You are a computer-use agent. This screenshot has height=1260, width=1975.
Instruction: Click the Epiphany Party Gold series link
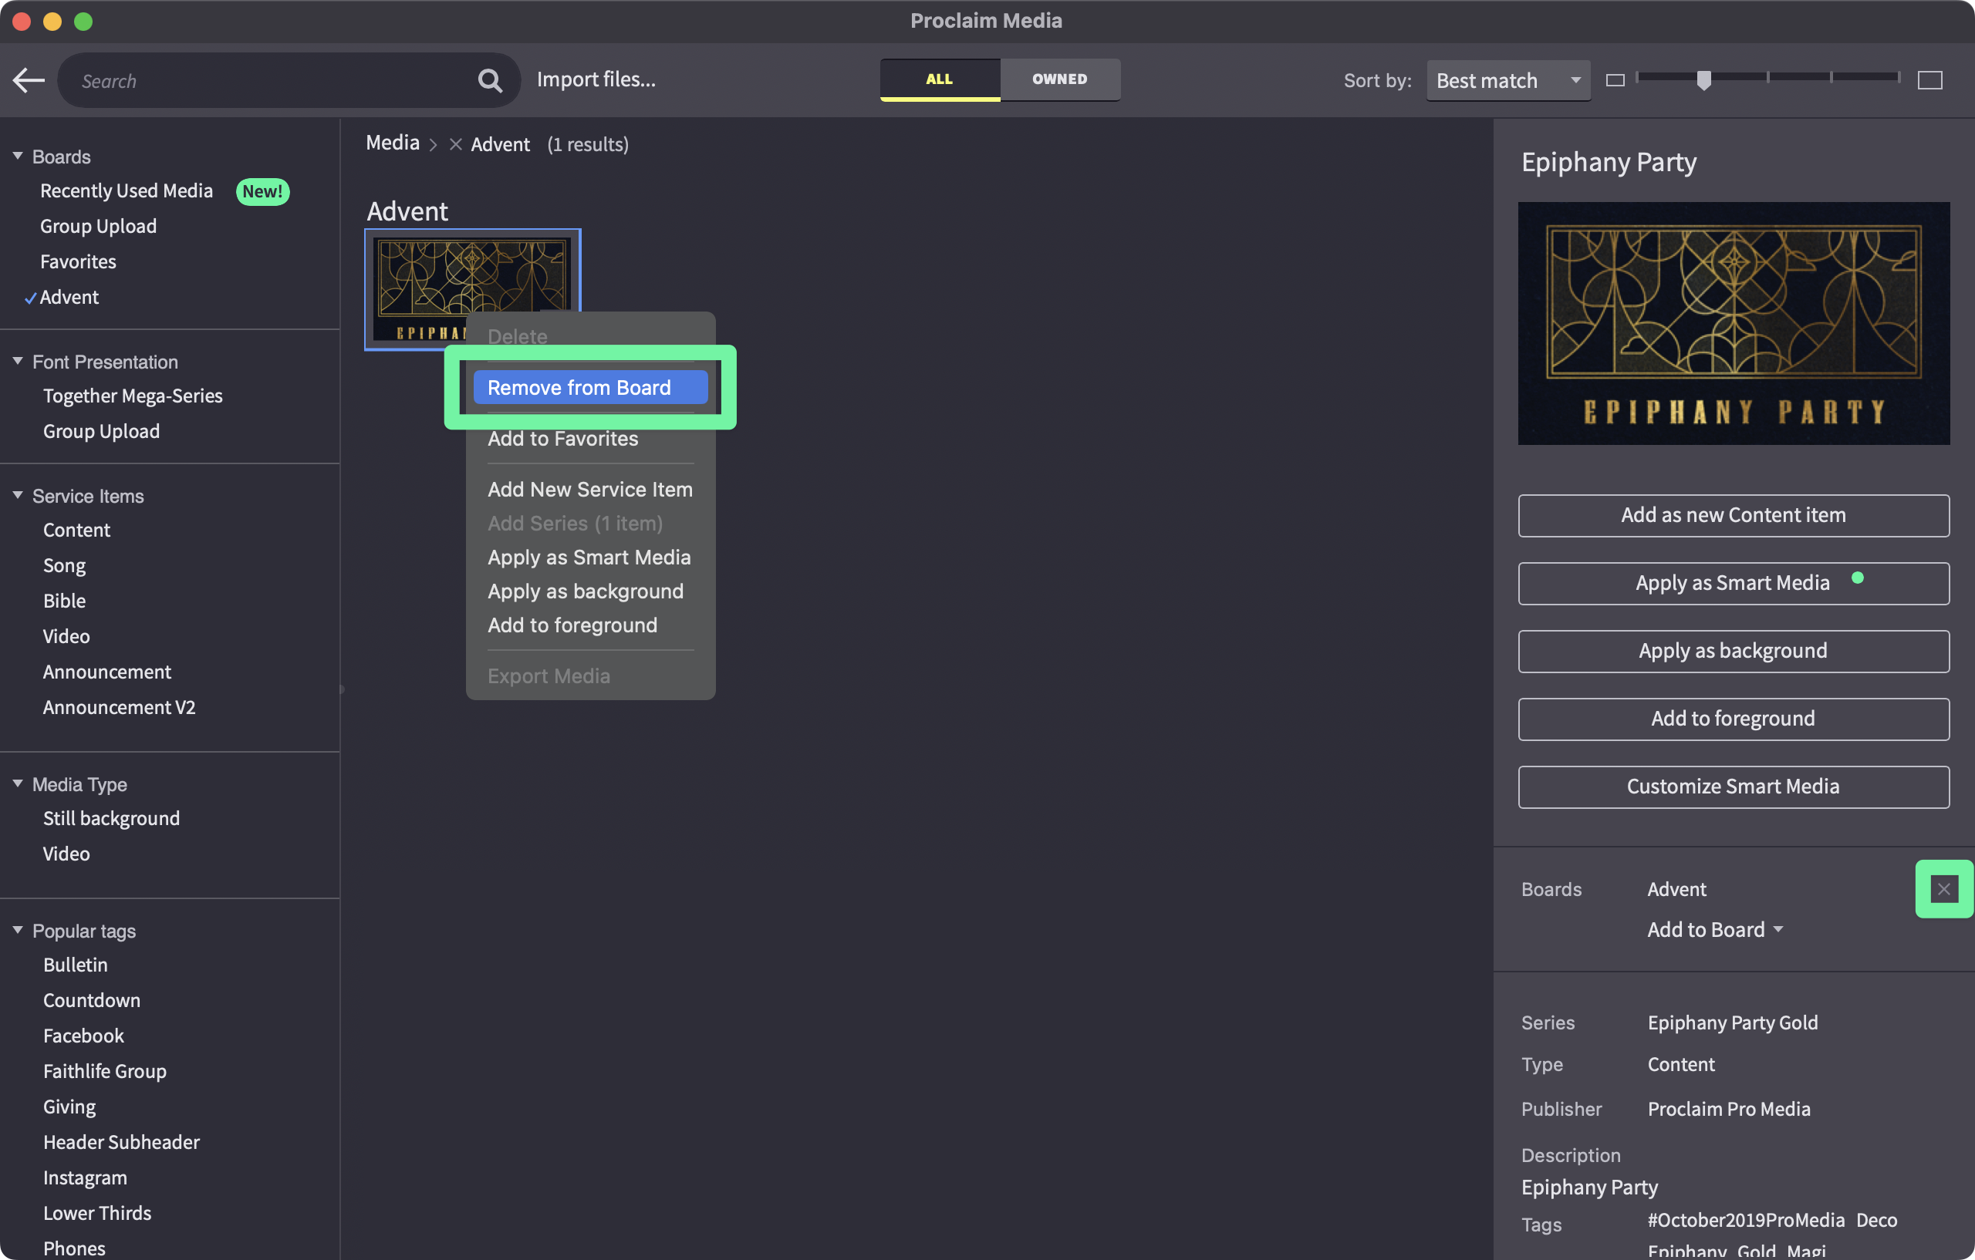point(1732,1022)
